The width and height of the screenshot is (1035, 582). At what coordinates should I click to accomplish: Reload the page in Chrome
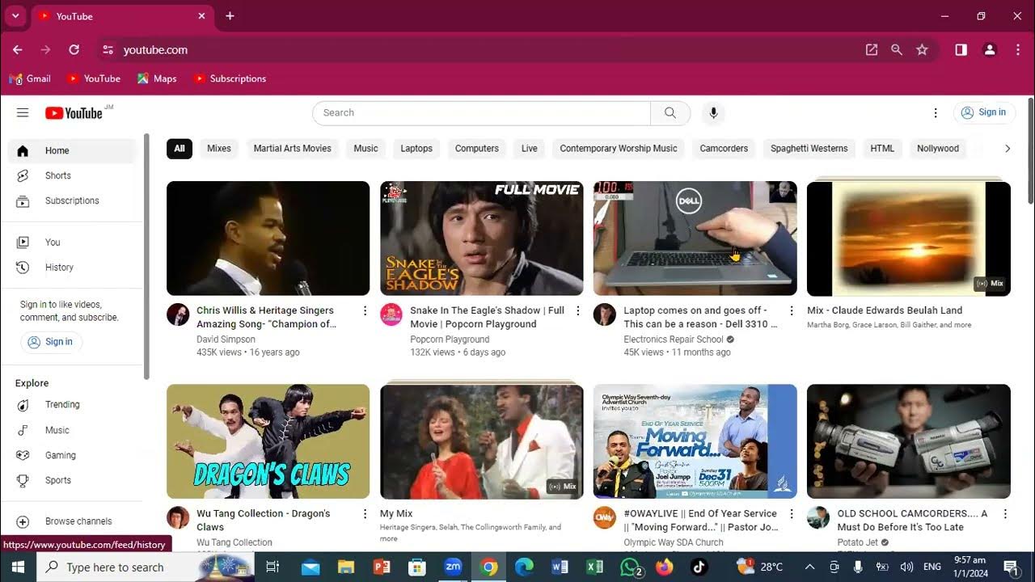74,50
